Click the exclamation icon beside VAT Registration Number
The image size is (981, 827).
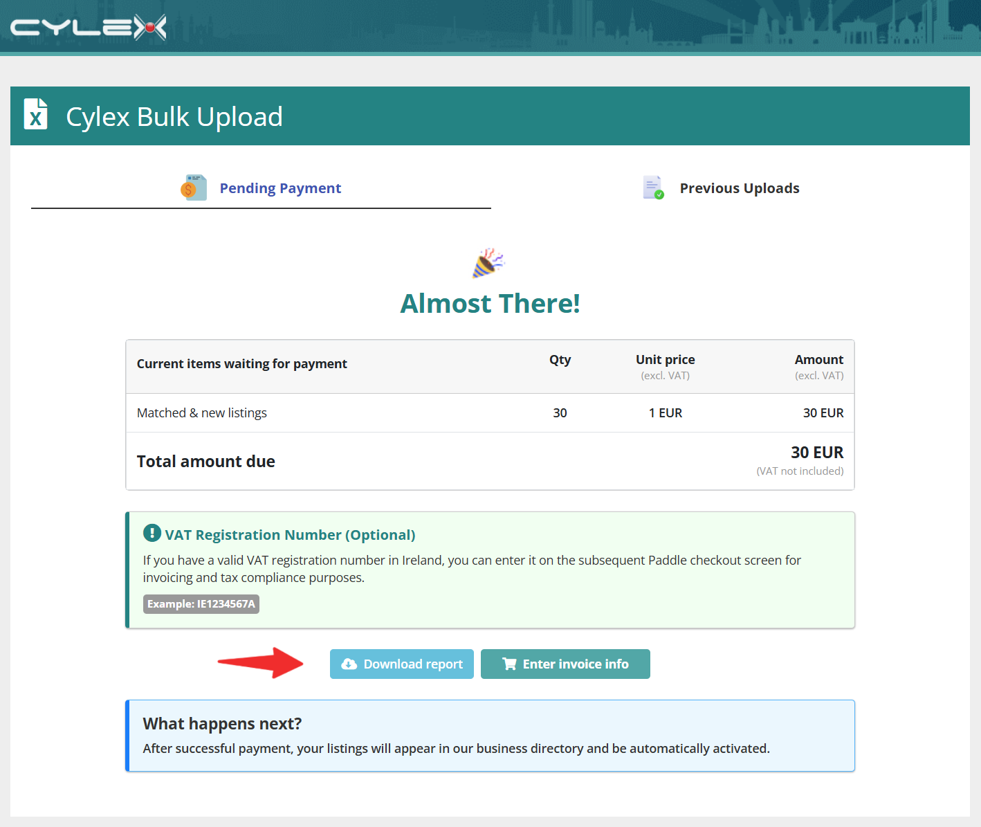pos(152,533)
